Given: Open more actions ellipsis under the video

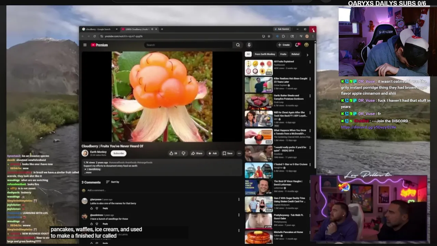Looking at the screenshot, I should [x=239, y=153].
